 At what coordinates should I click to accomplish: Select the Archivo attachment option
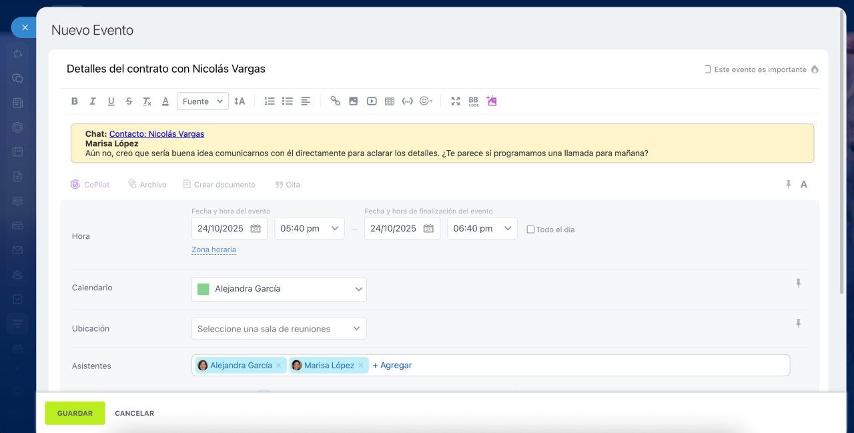tap(147, 185)
